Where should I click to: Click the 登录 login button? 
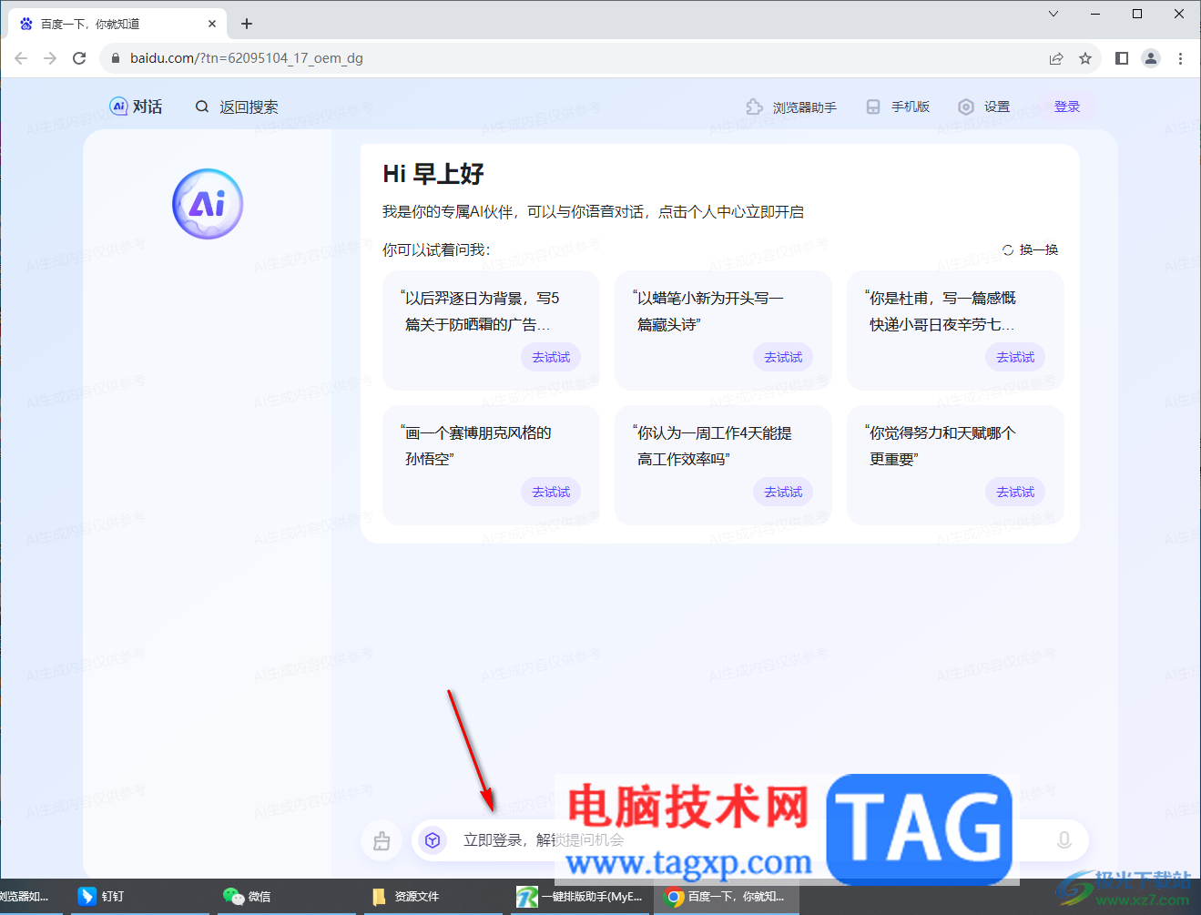tap(1067, 107)
